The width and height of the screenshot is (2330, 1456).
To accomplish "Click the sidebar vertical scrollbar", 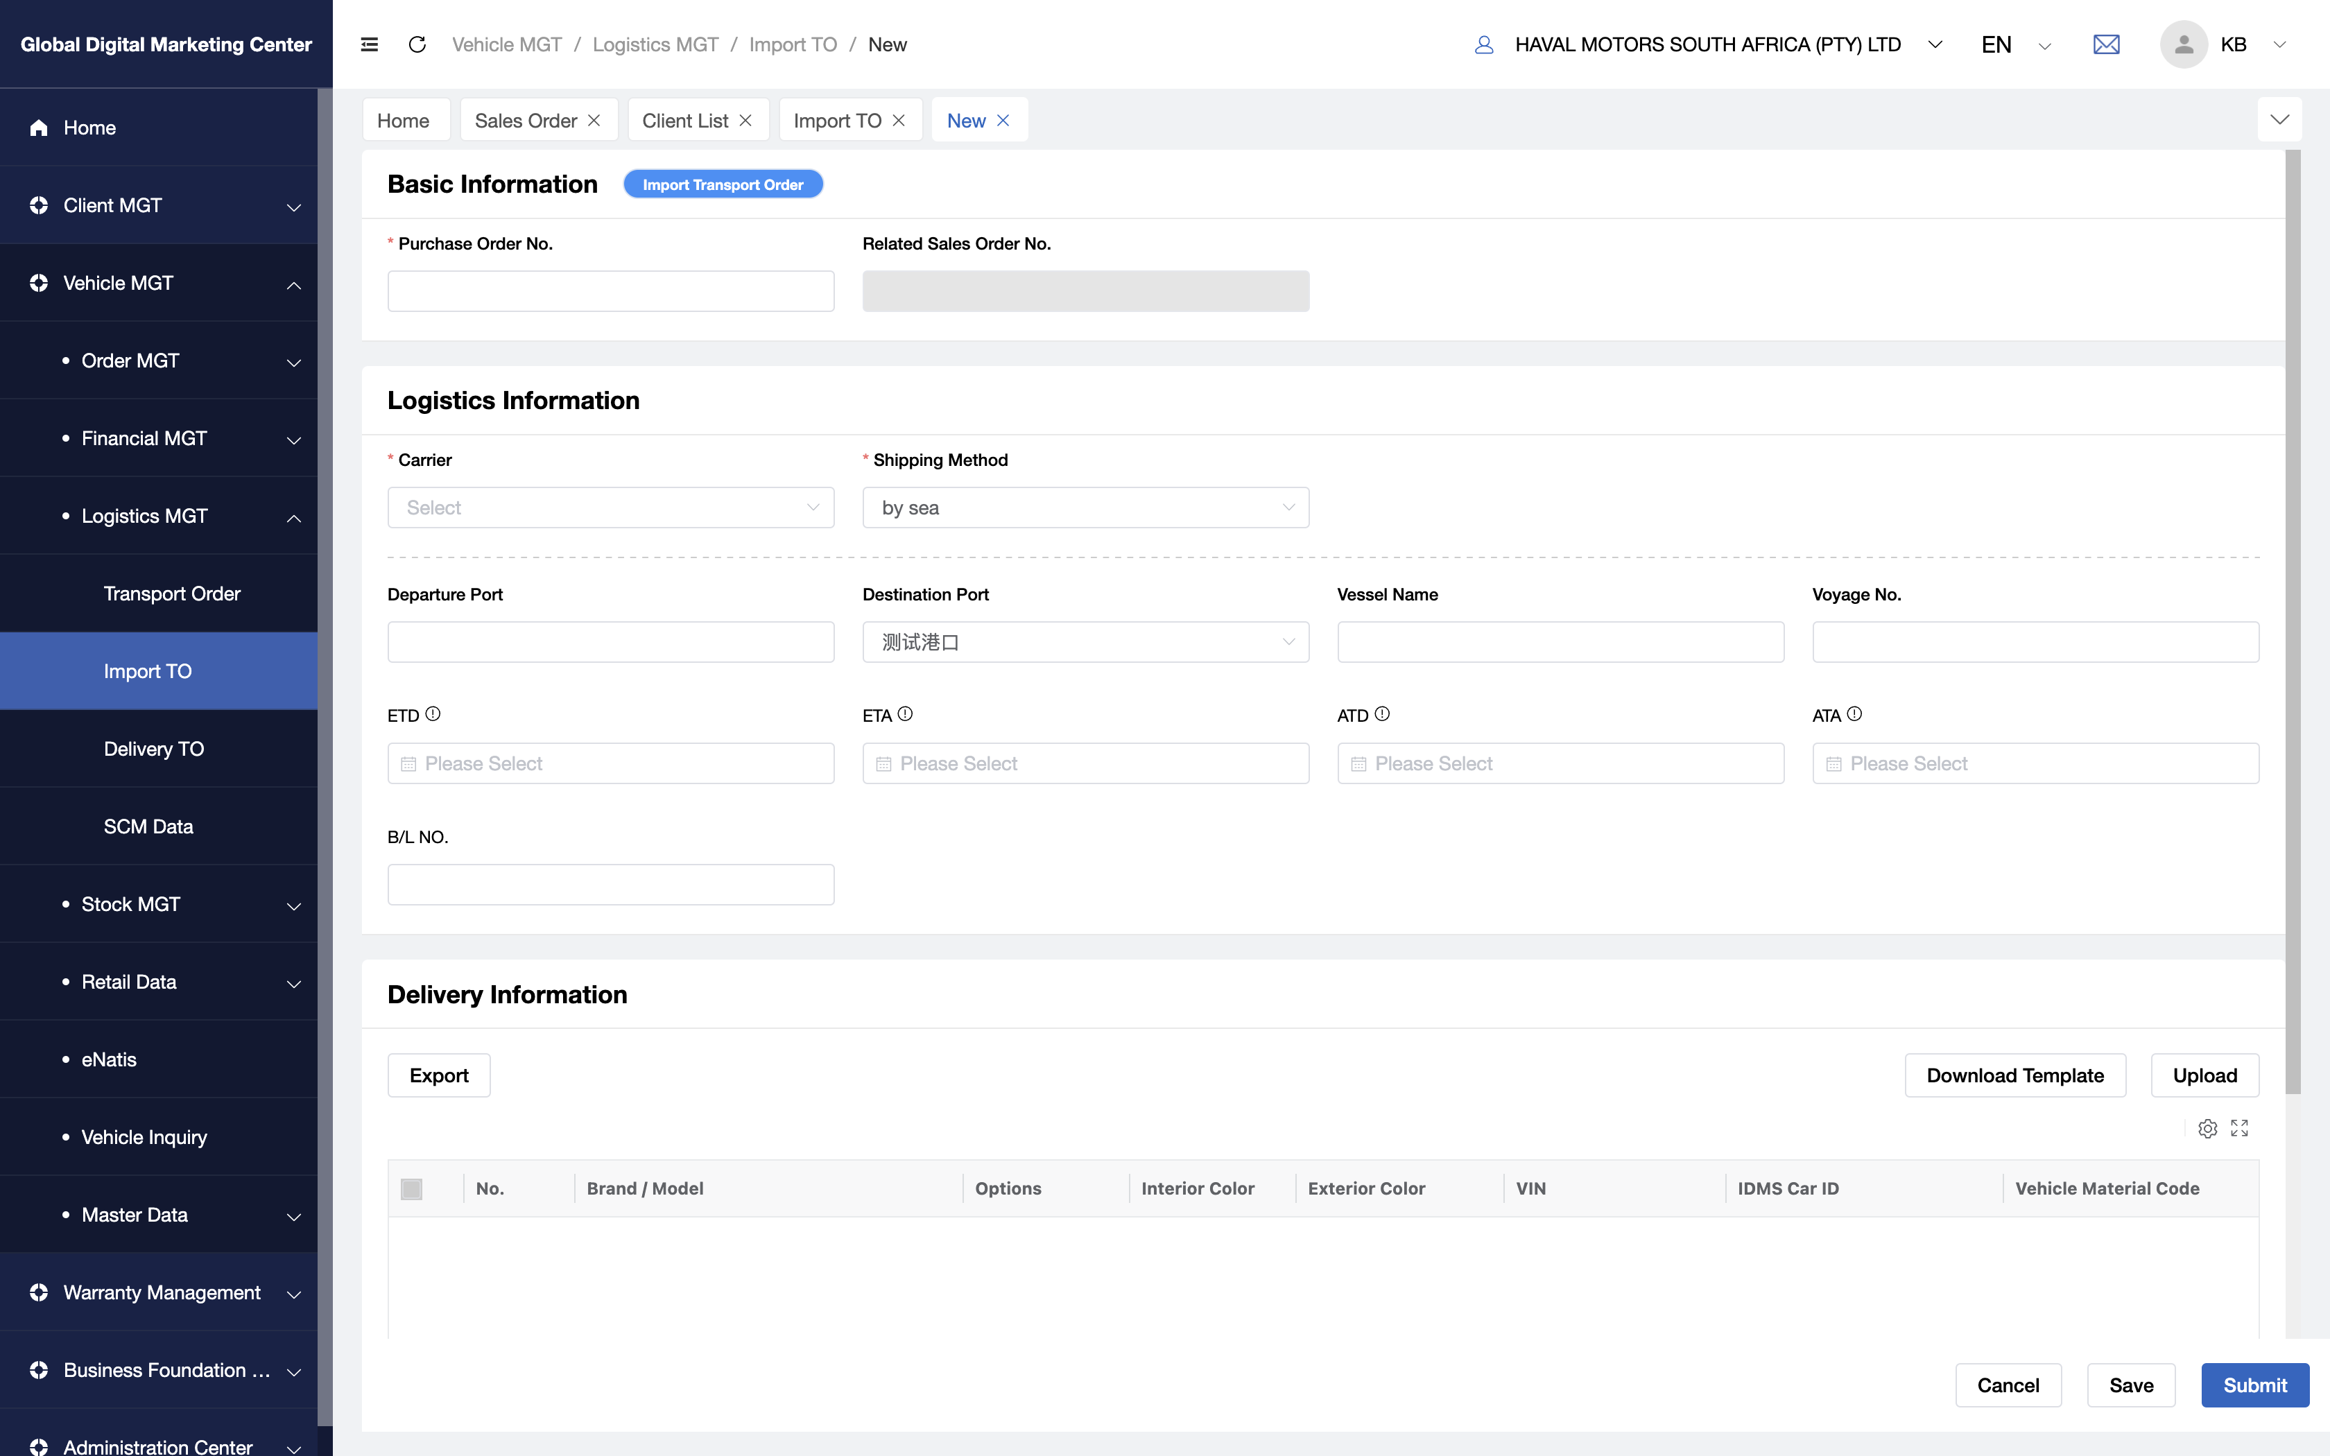I will (325, 757).
